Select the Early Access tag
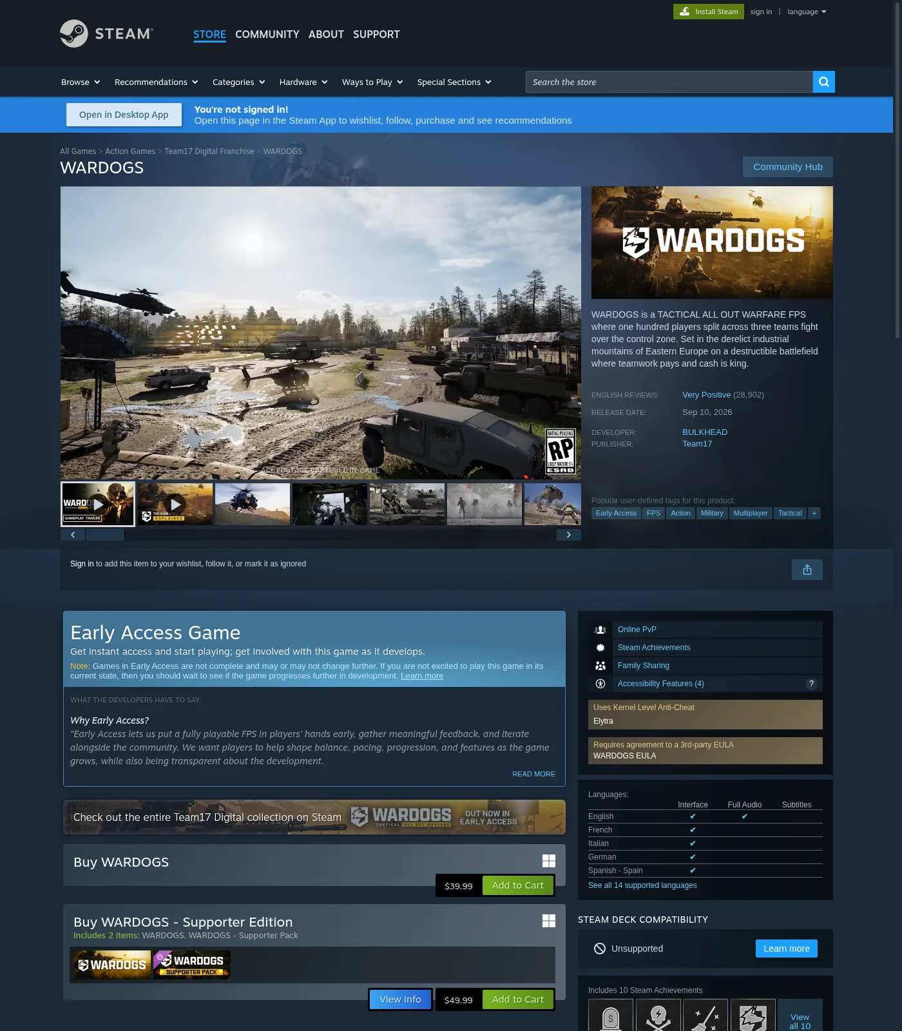The image size is (902, 1031). pos(616,513)
